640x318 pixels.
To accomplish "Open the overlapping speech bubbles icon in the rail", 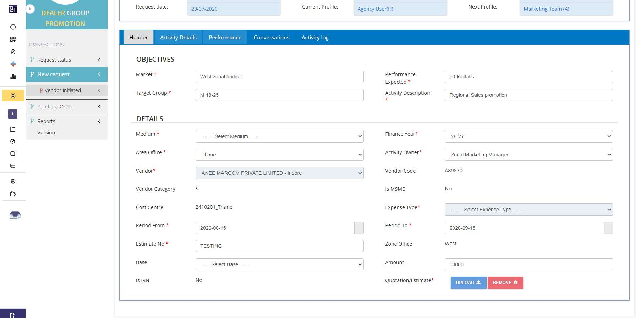I will tap(13, 166).
